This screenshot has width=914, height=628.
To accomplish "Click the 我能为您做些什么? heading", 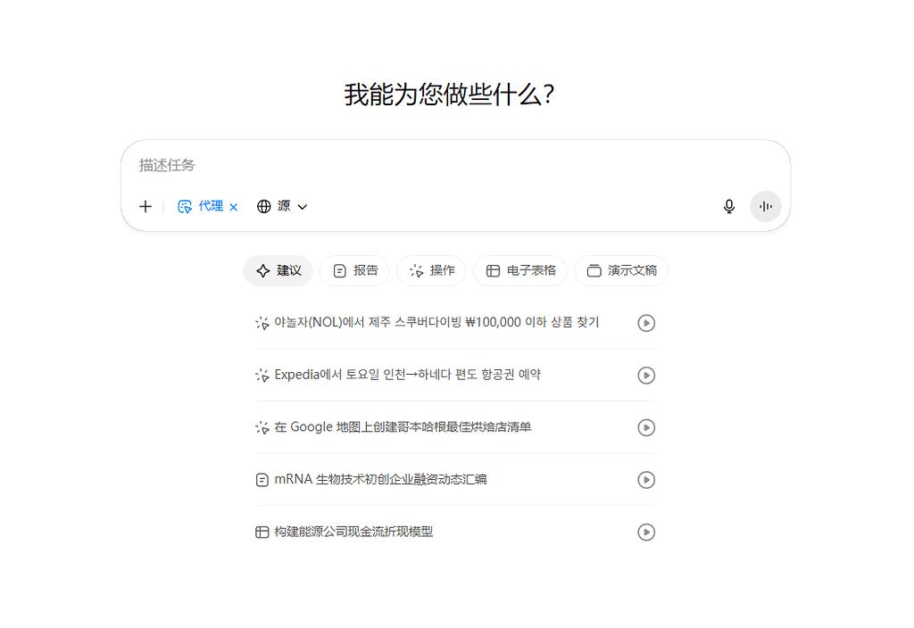I will 449,95.
